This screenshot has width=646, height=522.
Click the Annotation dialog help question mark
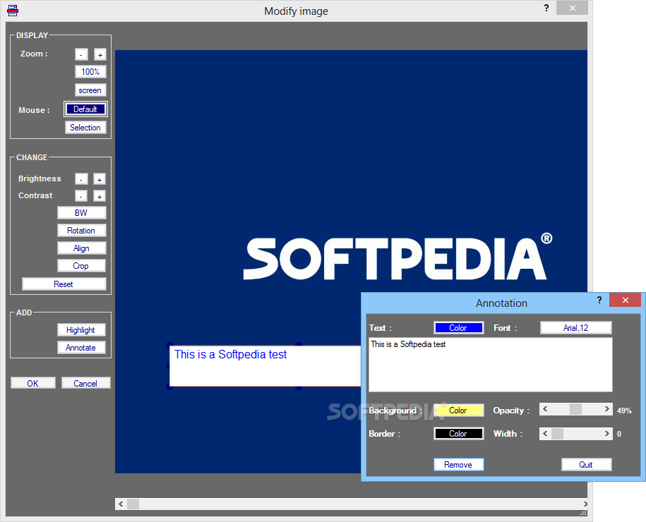coord(599,300)
